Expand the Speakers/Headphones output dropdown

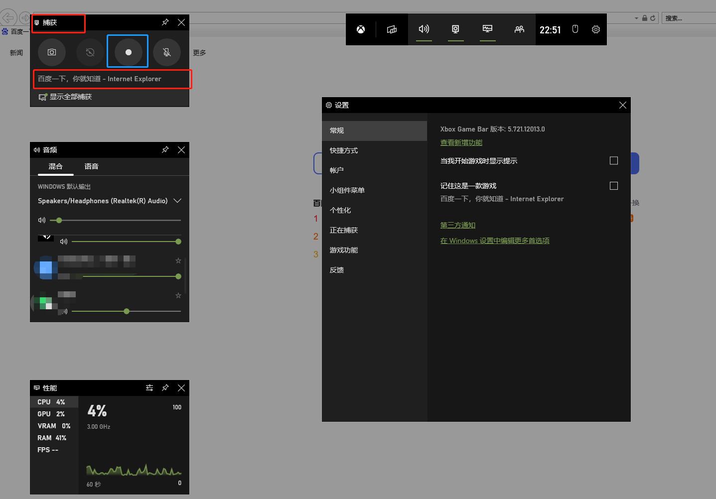pos(177,201)
